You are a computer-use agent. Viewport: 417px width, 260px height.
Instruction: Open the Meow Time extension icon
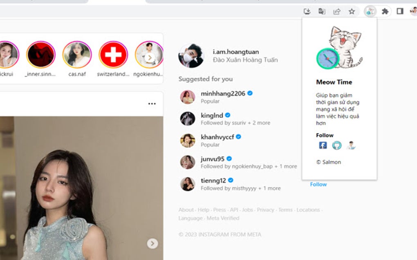370,11
